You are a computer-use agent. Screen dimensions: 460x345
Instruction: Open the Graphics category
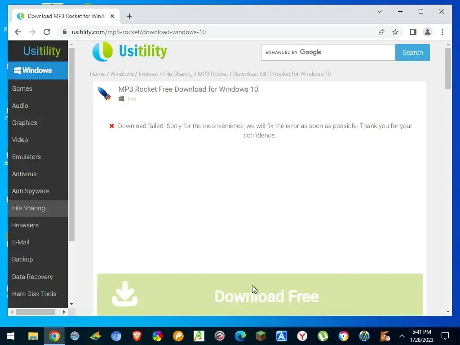tap(38, 123)
